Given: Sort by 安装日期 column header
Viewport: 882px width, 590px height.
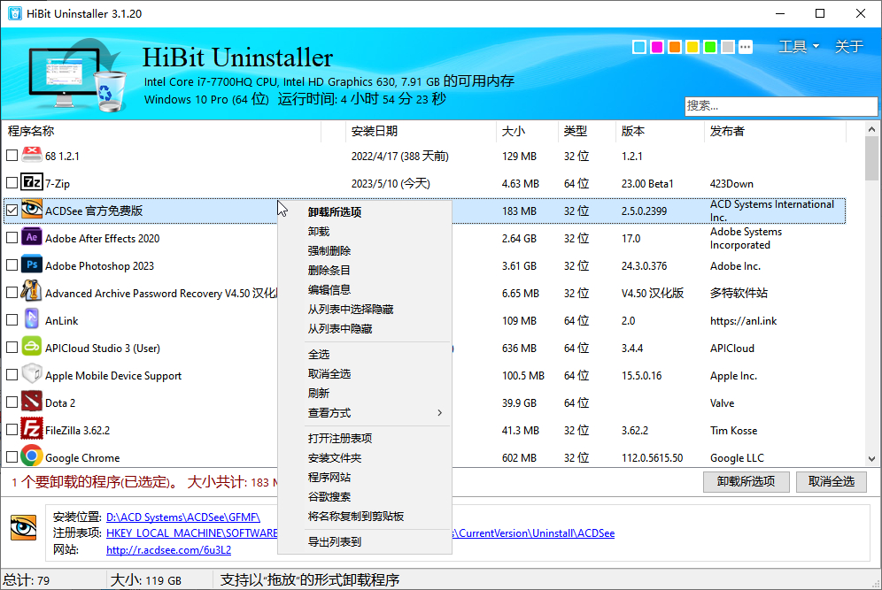Looking at the screenshot, I should click(x=421, y=131).
